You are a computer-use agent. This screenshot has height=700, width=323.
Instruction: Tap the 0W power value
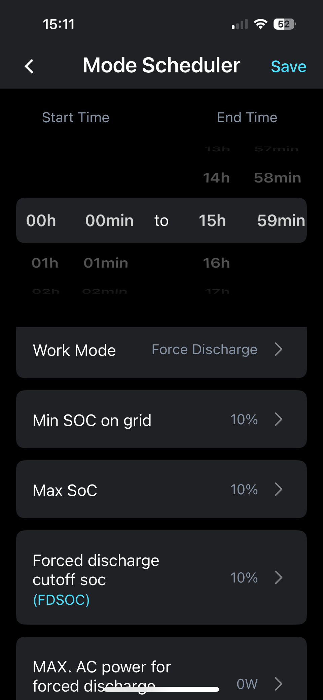247,684
